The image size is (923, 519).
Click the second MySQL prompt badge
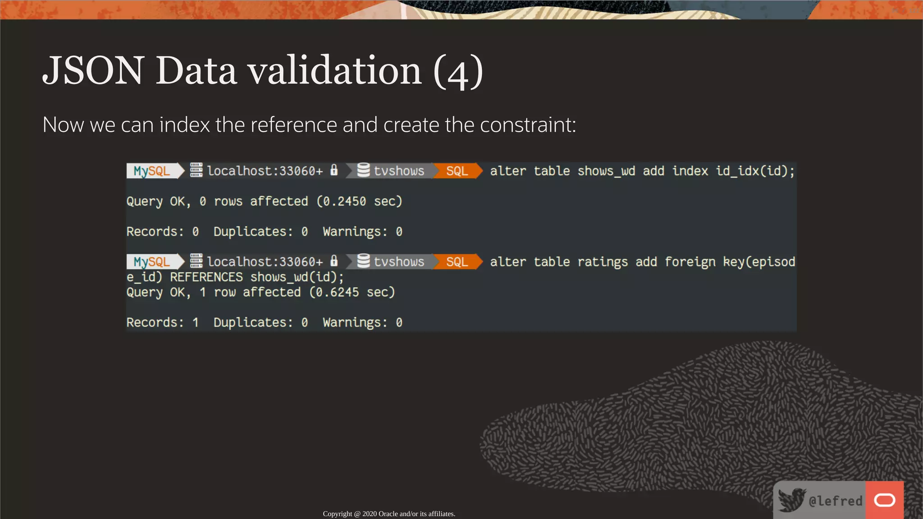click(152, 262)
